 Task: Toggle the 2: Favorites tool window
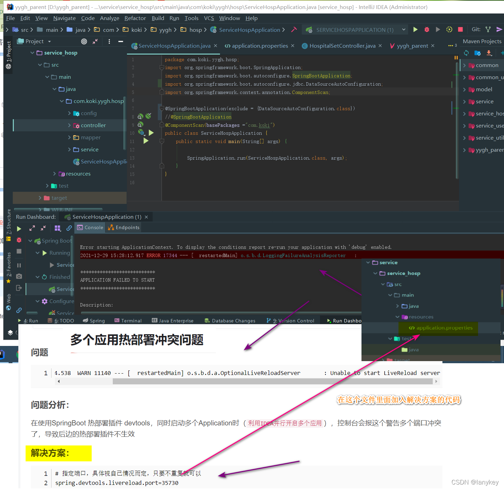9,268
